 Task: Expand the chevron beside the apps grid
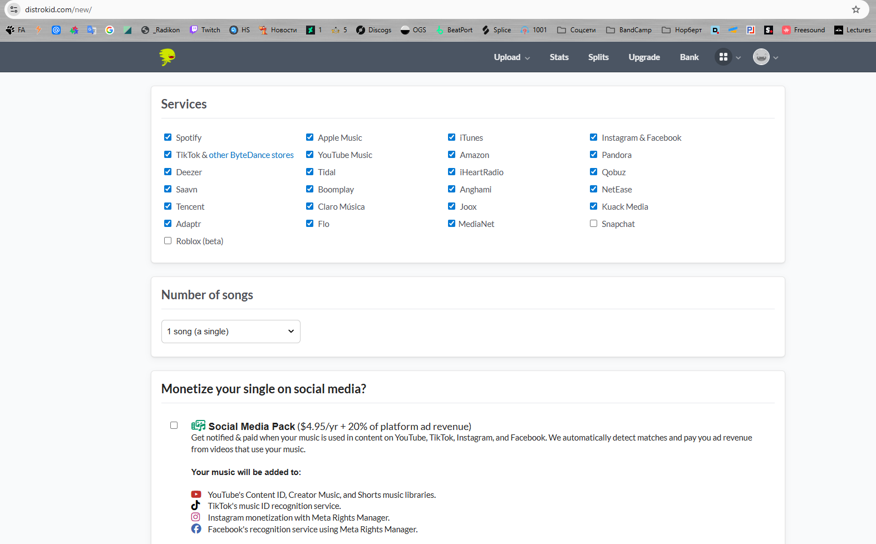coord(739,58)
